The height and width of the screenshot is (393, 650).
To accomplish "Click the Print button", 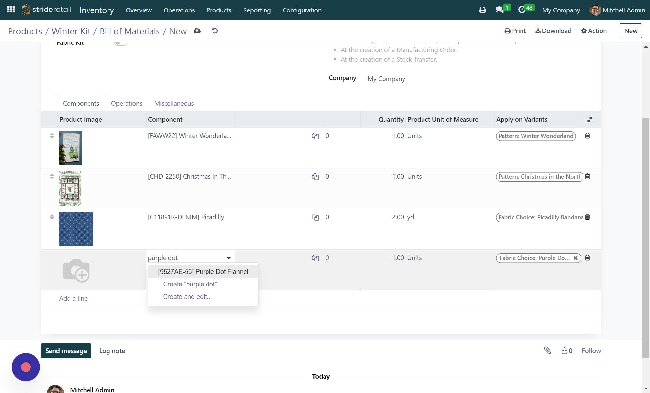I will pyautogui.click(x=515, y=31).
